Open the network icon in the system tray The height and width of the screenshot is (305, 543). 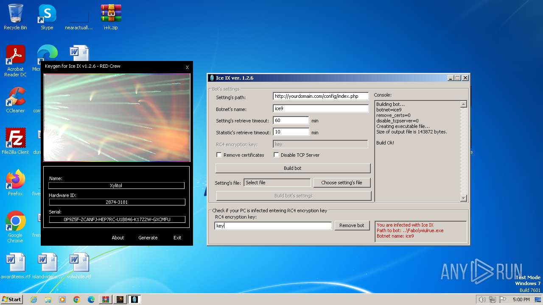coord(493,299)
